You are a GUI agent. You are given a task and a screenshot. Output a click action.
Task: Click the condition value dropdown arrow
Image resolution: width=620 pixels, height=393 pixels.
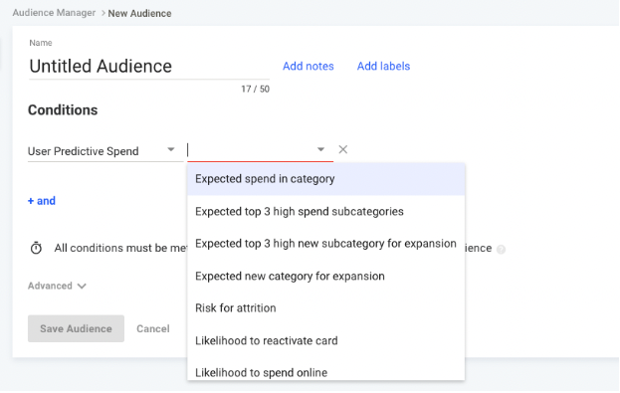[320, 149]
